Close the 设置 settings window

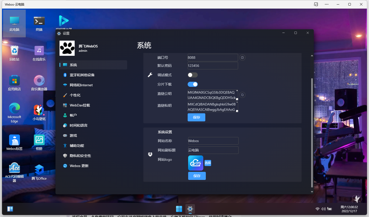pyautogui.click(x=308, y=33)
